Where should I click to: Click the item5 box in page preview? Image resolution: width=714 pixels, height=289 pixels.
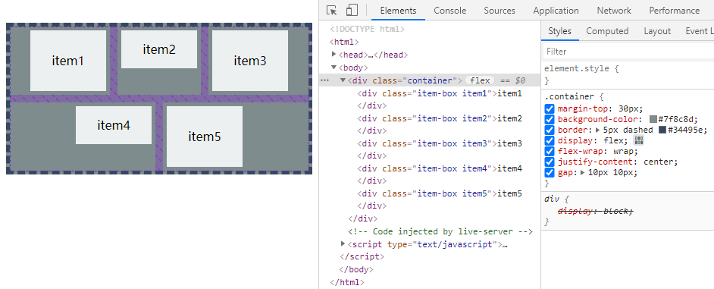coord(205,137)
